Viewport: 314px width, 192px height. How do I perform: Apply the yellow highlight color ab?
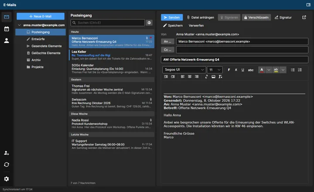276,70
